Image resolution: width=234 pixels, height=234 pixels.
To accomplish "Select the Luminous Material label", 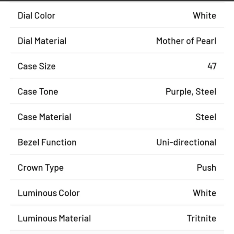I will click(x=54, y=219).
